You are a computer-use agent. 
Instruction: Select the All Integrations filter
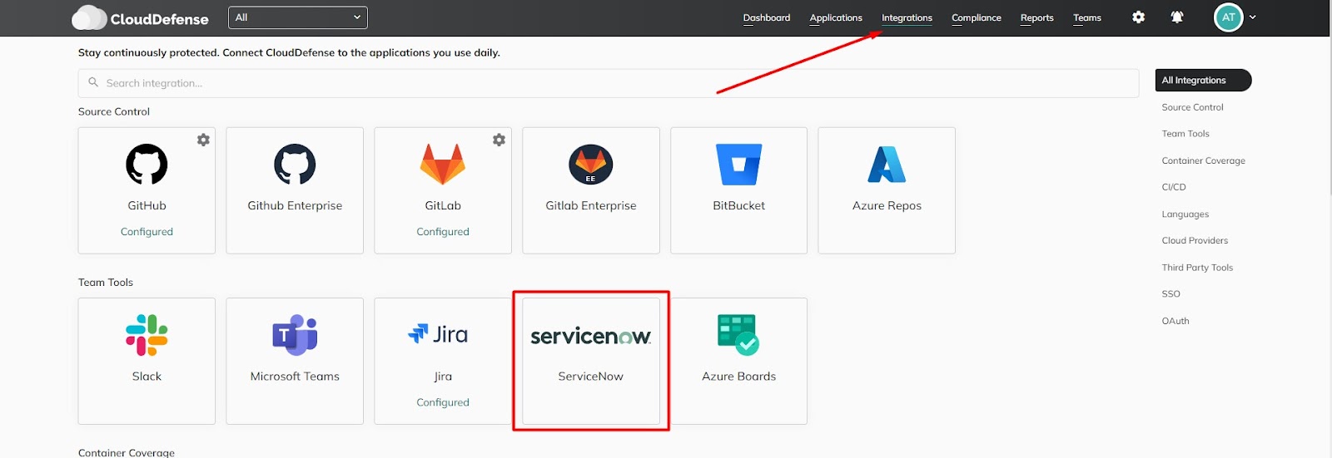(x=1204, y=80)
